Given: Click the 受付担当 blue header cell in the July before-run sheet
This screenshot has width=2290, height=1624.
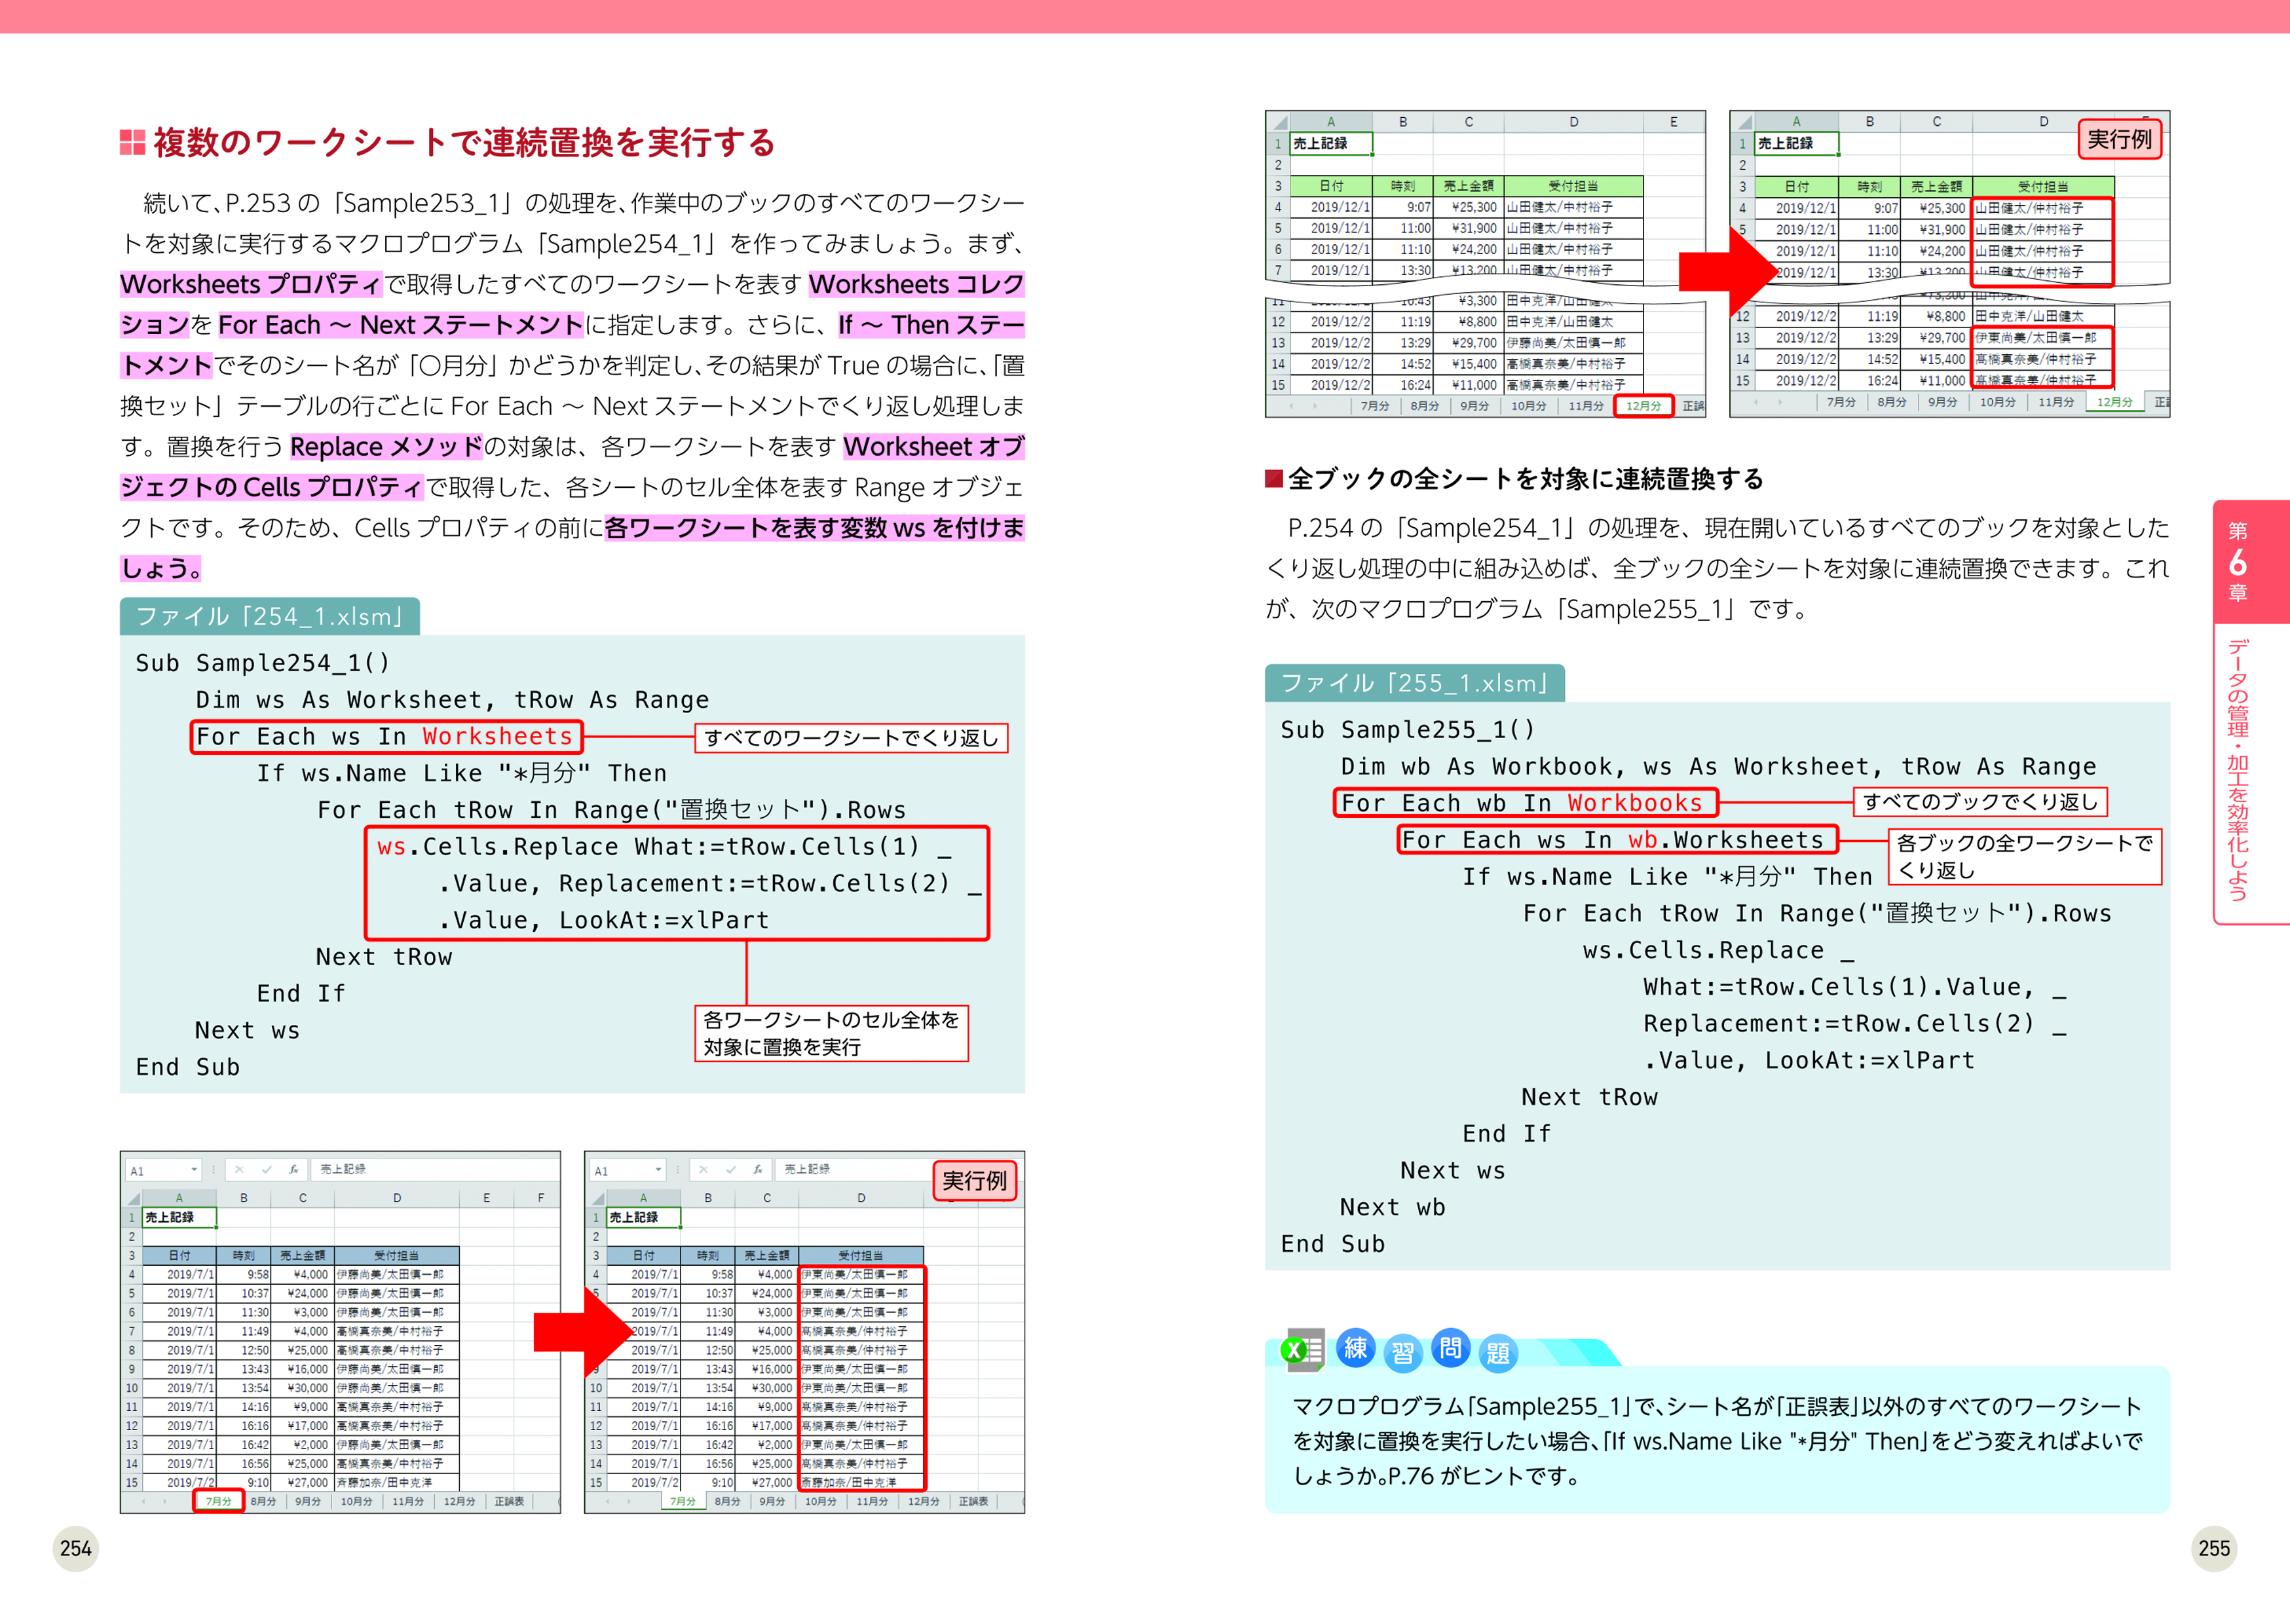Looking at the screenshot, I should [397, 1255].
